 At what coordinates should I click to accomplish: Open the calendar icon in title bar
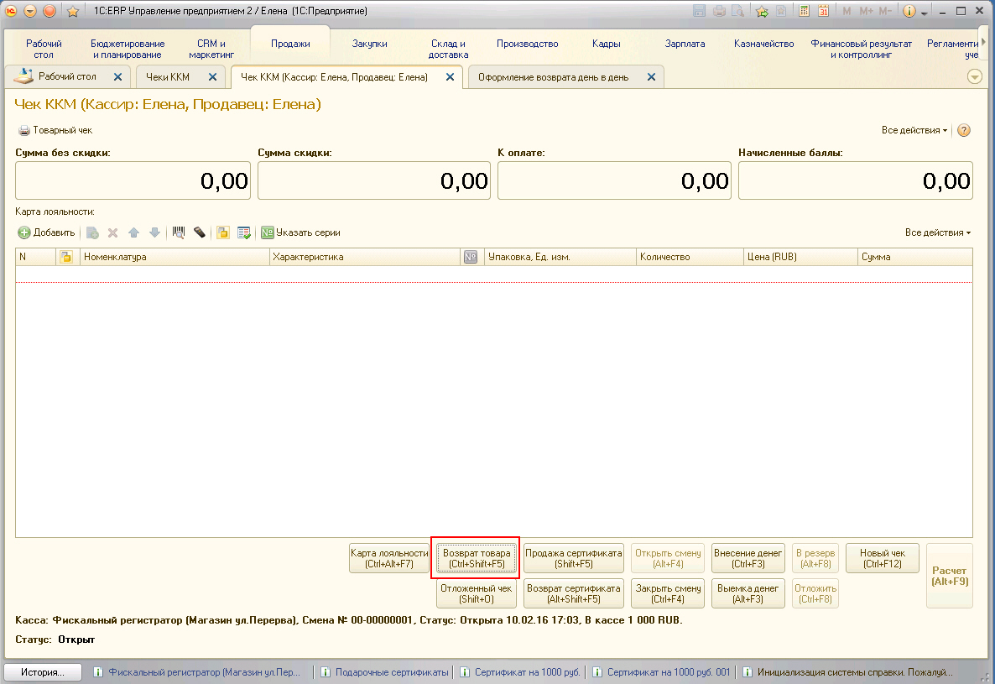click(x=823, y=11)
